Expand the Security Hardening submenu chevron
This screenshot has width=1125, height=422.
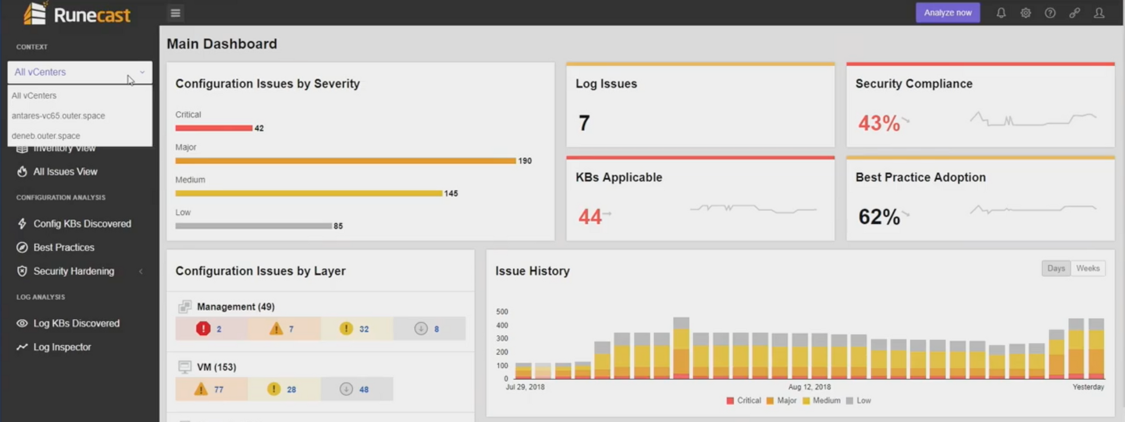tap(141, 271)
